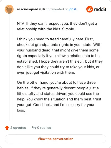Open rescuesquad704's avatar image
Image resolution: width=111 pixels, height=148 pixels.
pyautogui.click(x=9, y=9)
